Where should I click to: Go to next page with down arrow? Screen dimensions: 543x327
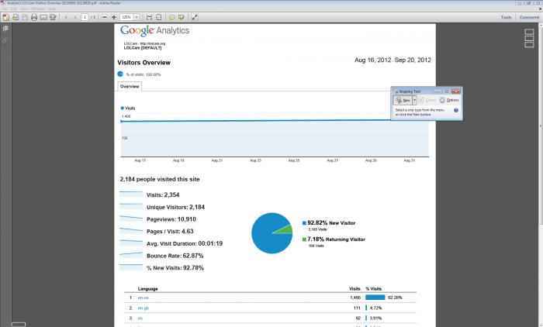(74, 17)
